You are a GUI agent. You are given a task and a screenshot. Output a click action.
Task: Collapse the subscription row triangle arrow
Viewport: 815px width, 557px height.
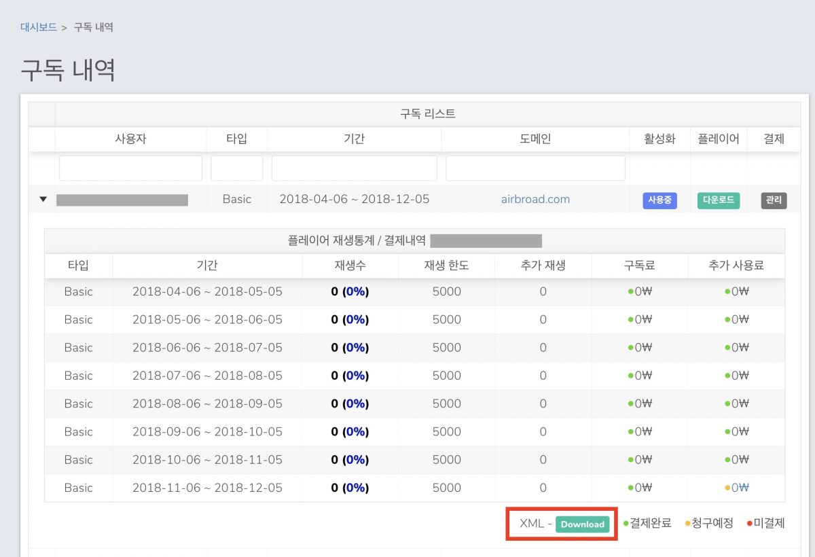point(43,200)
